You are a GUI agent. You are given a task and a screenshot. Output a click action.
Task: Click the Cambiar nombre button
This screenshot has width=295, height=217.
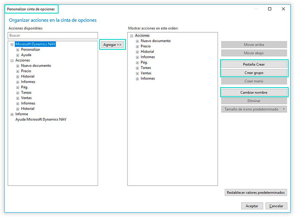tap(254, 92)
